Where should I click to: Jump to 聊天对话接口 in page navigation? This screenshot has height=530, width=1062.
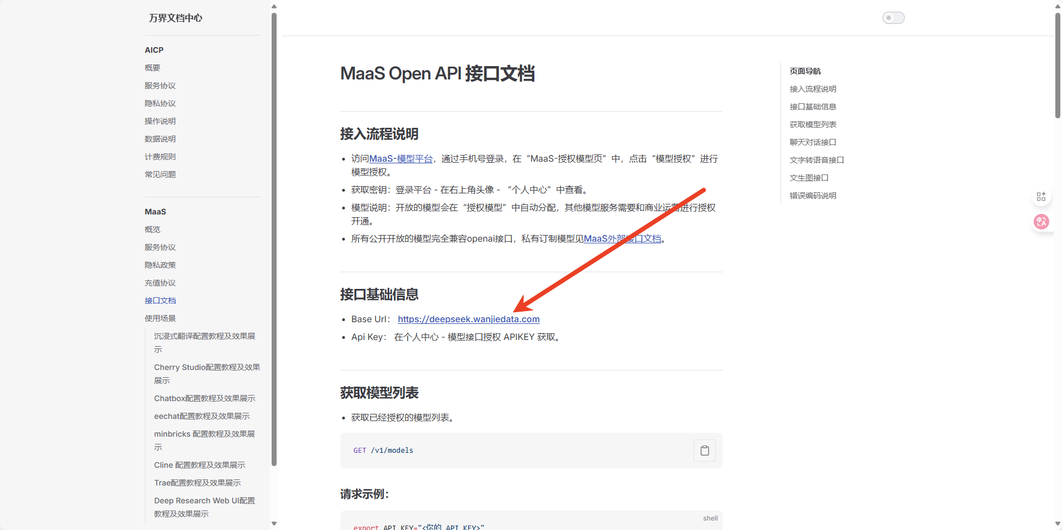click(x=813, y=142)
